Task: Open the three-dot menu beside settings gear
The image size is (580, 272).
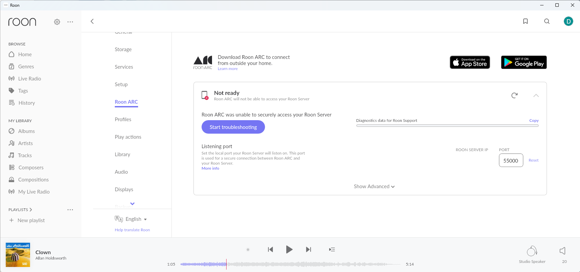Action: [70, 22]
